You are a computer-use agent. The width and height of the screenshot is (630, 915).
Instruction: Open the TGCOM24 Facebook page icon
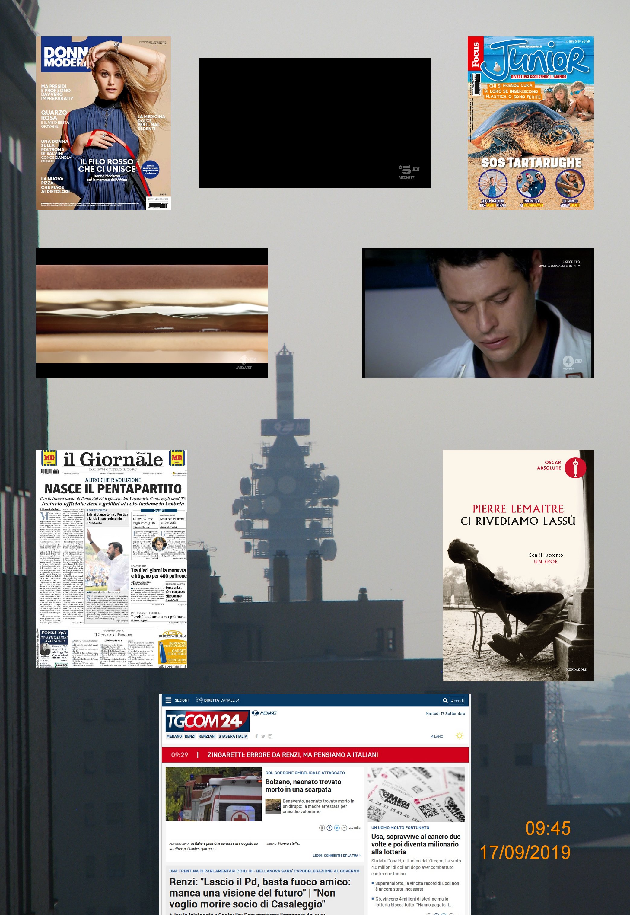tap(256, 736)
